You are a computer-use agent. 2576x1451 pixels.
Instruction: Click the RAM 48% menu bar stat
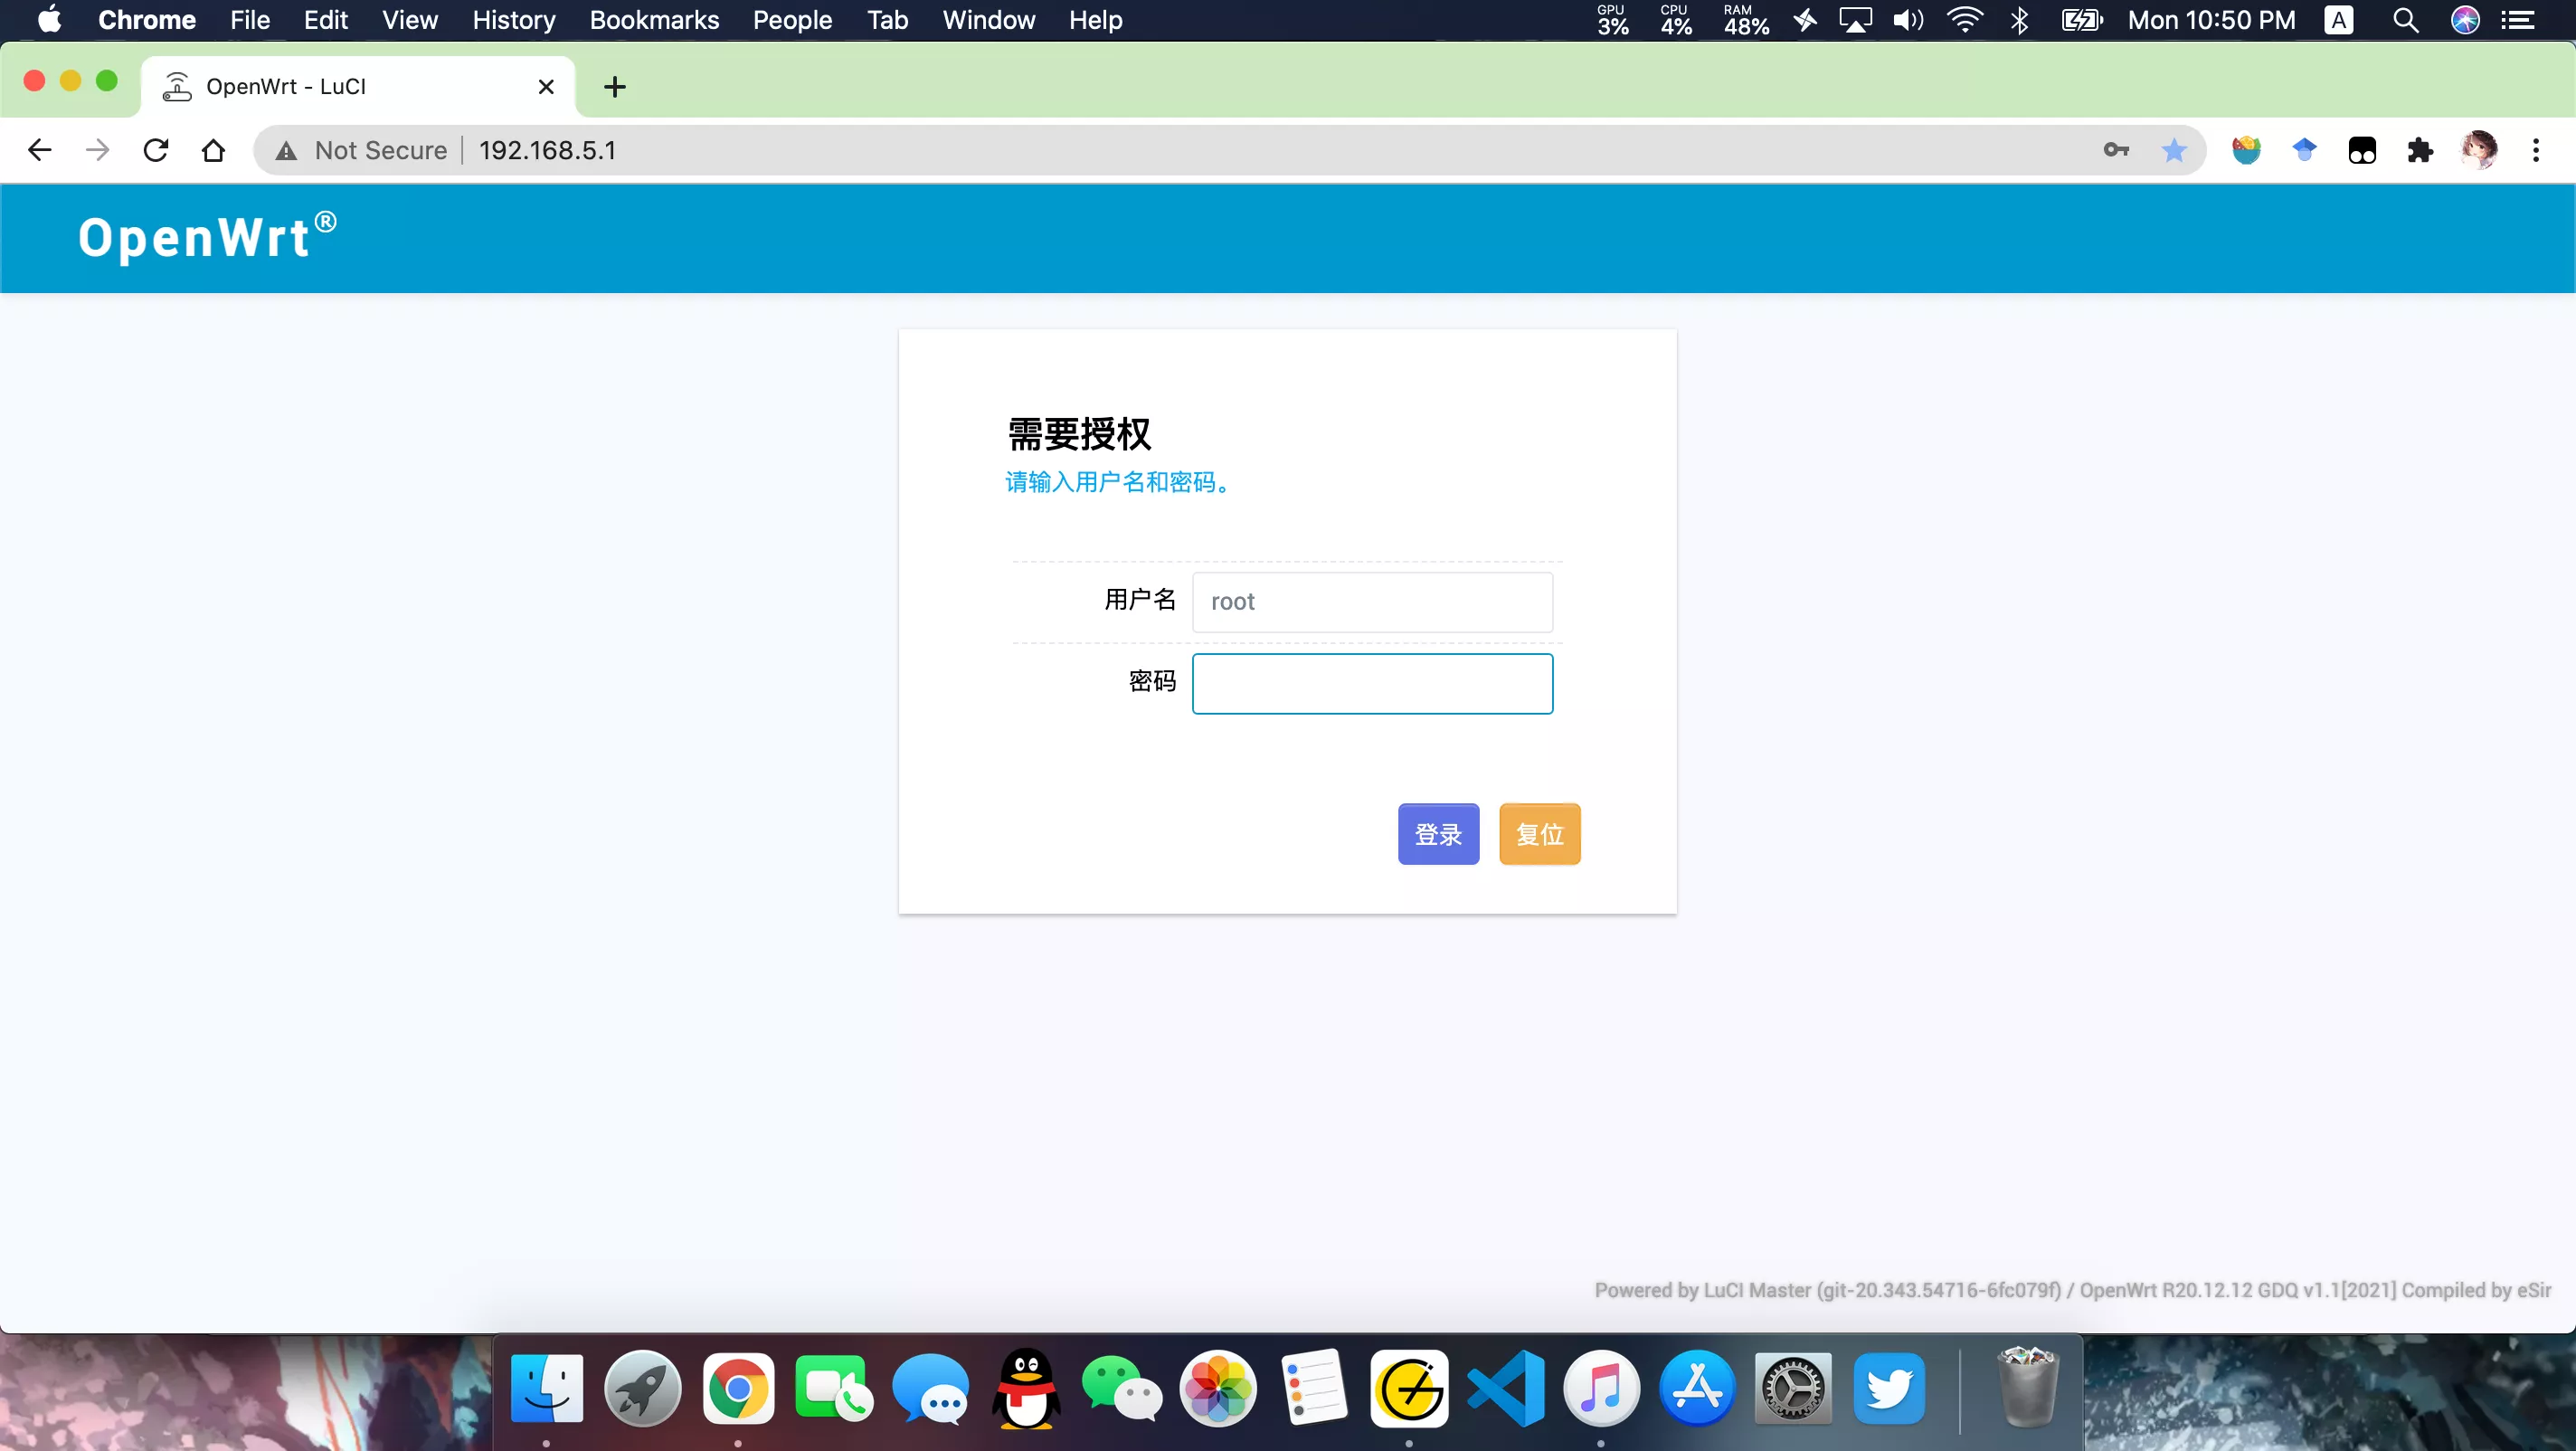pos(1746,20)
